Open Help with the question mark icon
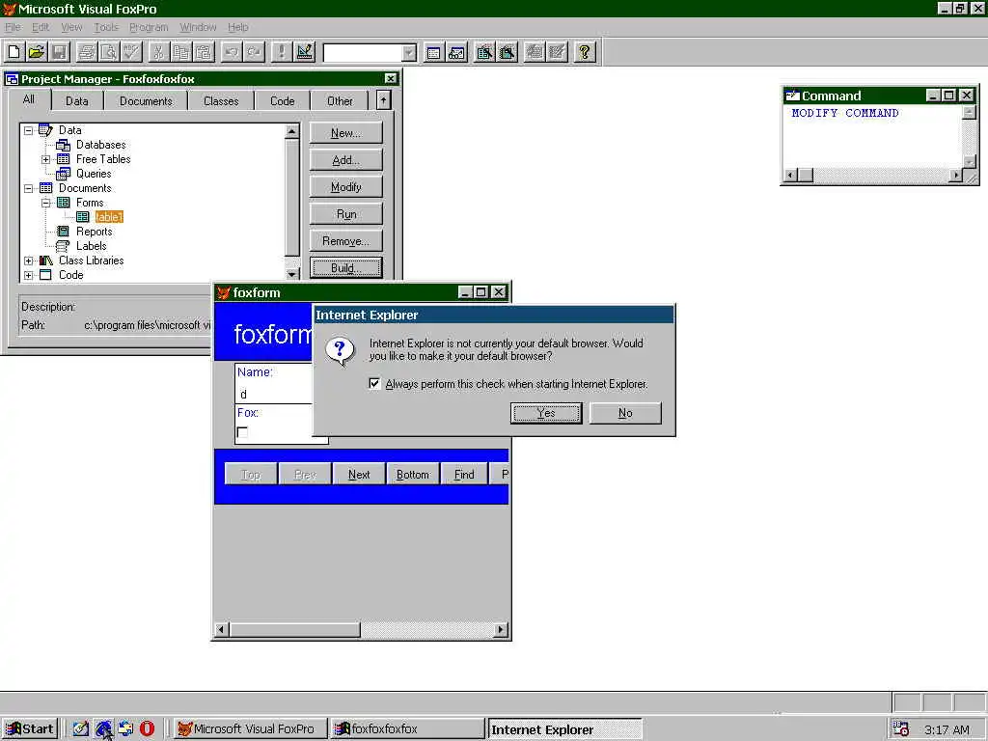Image resolution: width=988 pixels, height=741 pixels. pyautogui.click(x=584, y=52)
